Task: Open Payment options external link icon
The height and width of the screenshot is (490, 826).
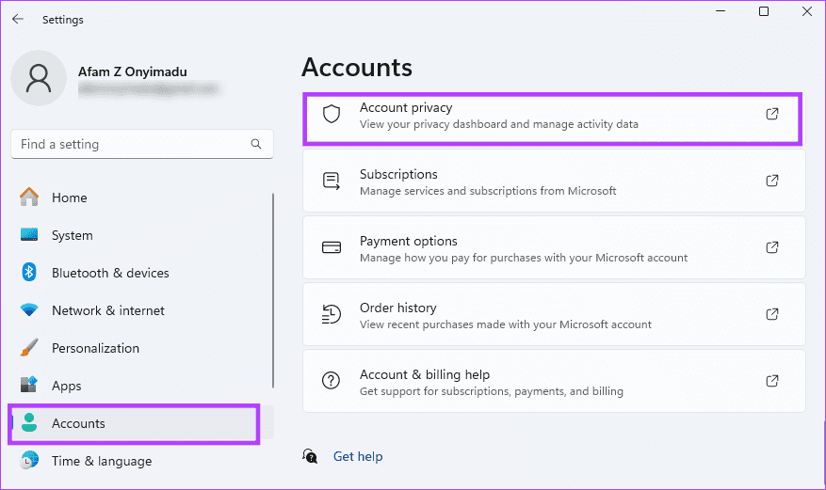Action: coord(772,247)
